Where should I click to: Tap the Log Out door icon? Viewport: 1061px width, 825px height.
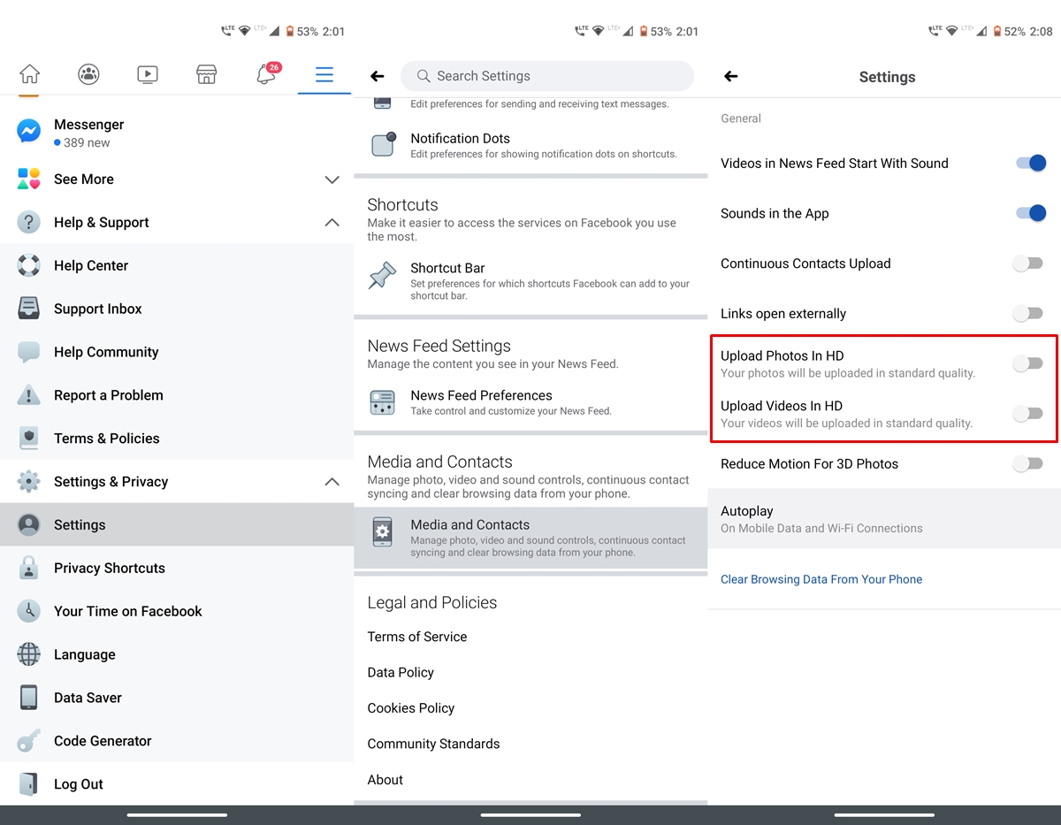[x=29, y=784]
